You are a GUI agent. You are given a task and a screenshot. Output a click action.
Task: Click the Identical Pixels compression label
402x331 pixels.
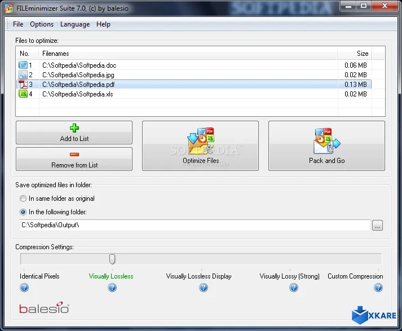click(x=39, y=276)
